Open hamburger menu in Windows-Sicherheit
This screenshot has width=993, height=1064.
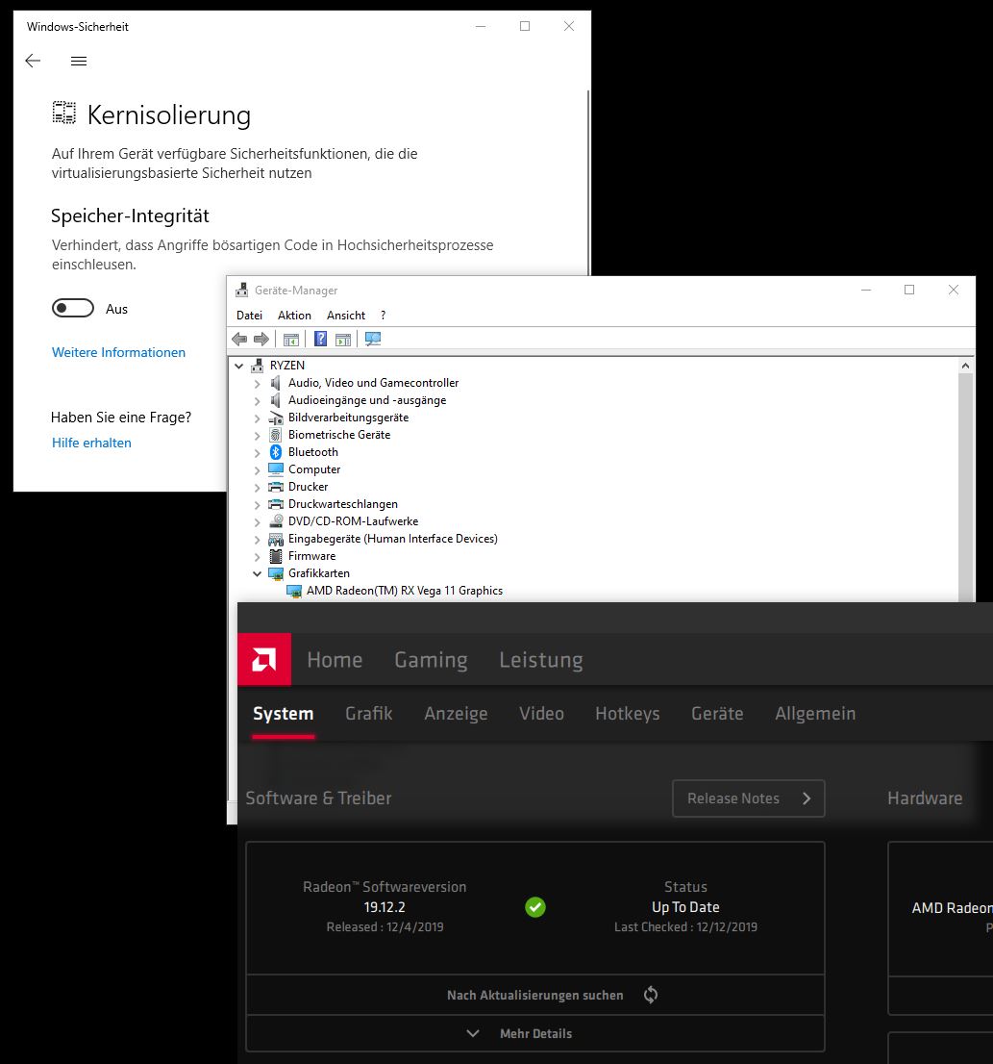pyautogui.click(x=79, y=61)
